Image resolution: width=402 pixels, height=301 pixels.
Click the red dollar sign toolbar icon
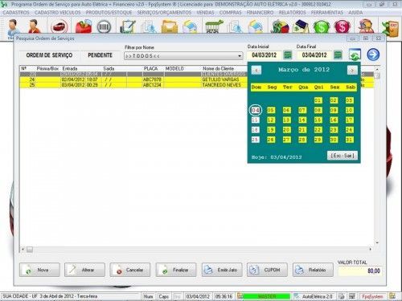[343, 27]
